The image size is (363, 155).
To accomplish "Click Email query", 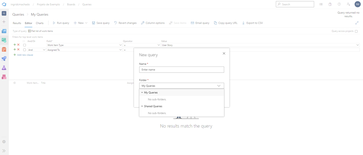I will coord(200,23).
